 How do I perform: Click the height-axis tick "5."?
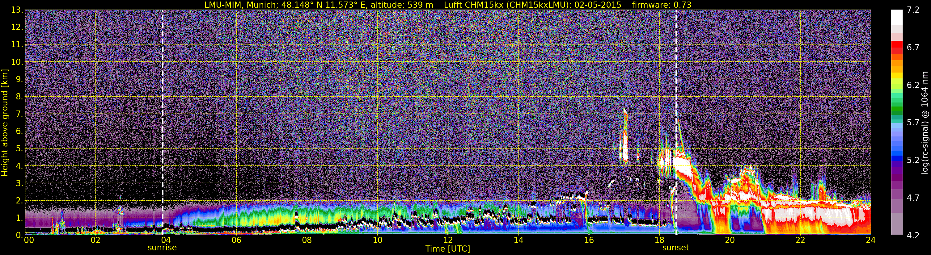19,149
